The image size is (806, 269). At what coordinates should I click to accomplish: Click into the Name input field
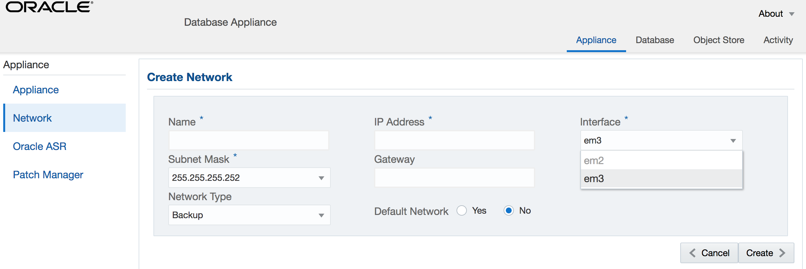[249, 140]
